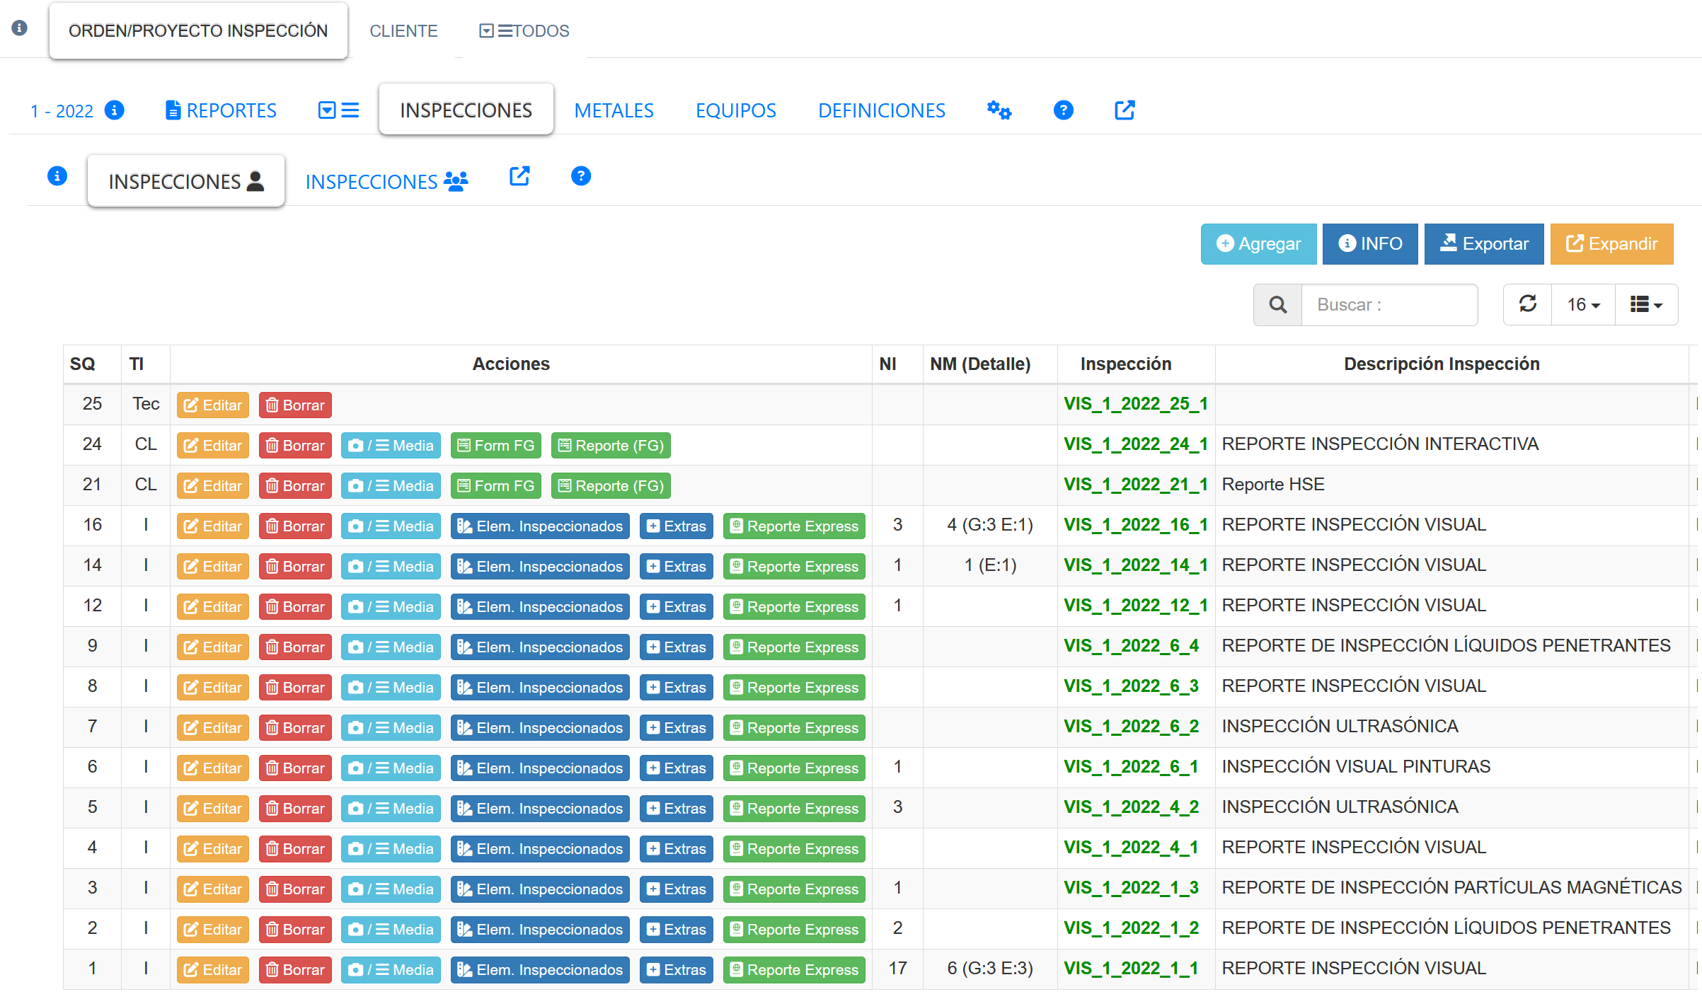
Task: Open inspection link VIS_1_2022_16_1
Action: [1135, 525]
